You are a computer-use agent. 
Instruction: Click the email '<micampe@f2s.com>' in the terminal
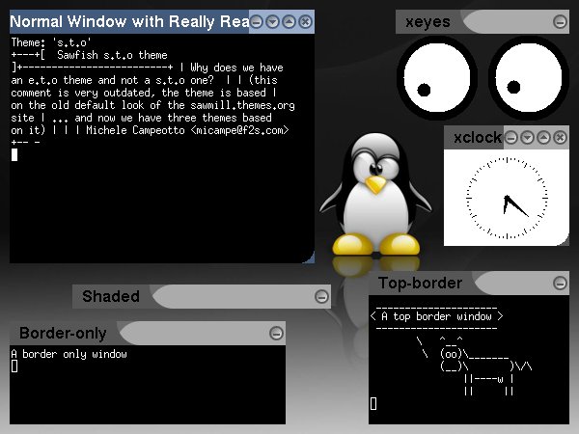pyautogui.click(x=239, y=130)
